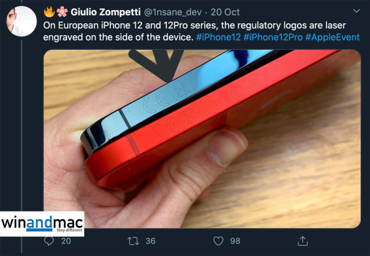This screenshot has height=256, width=370.
Task: Expand the tweet options chevron
Action: 356,11
